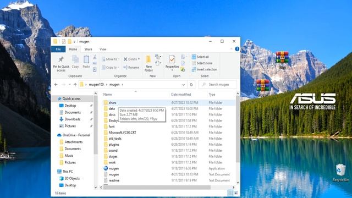Open 3D Objects in navigation pane
This screenshot has width=352, height=198.
pos(72,178)
